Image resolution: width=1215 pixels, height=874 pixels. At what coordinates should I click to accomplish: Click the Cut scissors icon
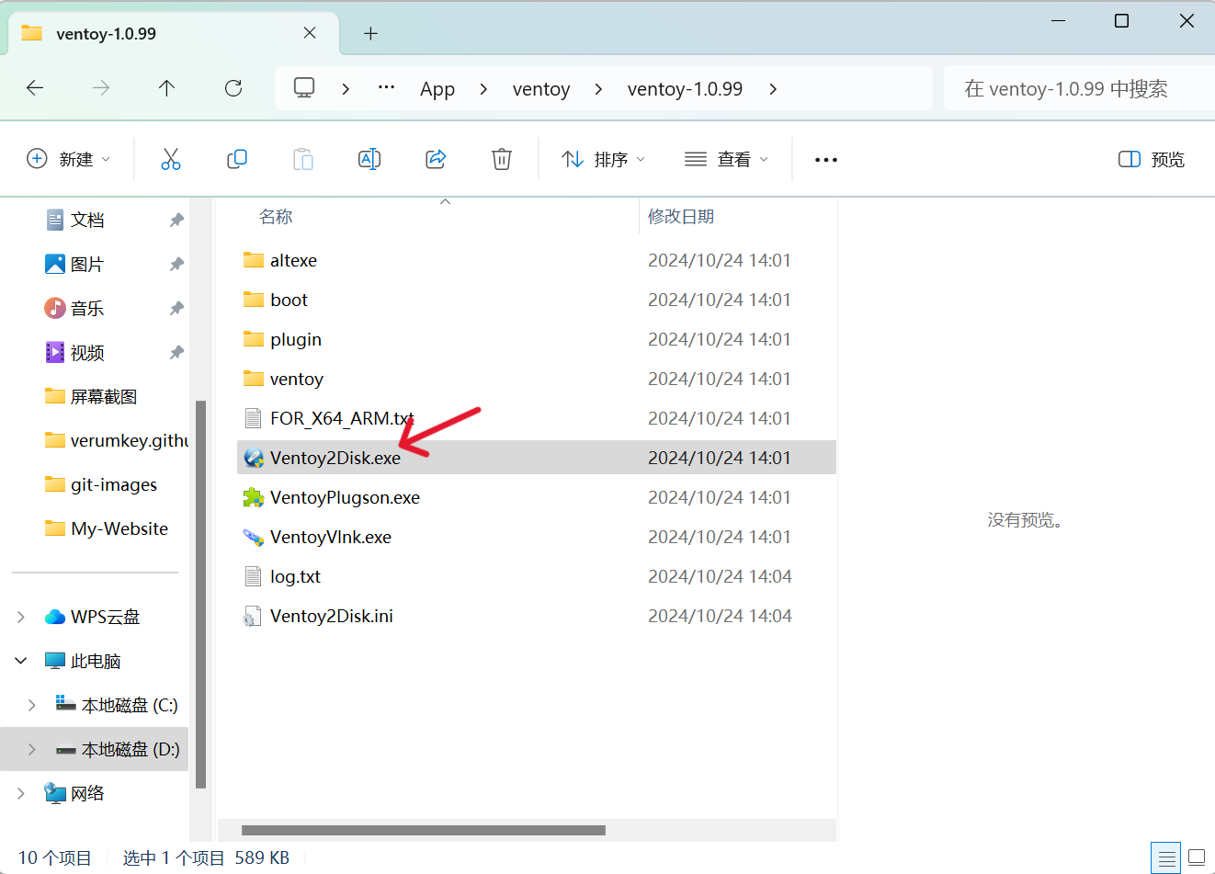click(171, 159)
